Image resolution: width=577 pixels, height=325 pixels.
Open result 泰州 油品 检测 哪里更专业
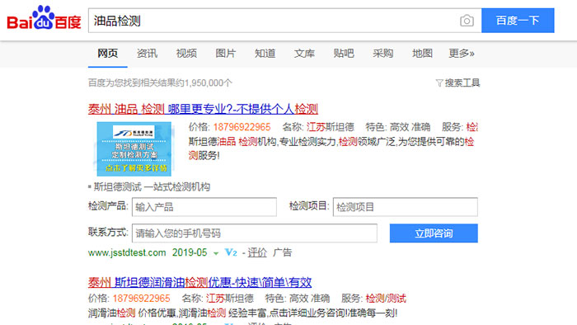point(203,109)
